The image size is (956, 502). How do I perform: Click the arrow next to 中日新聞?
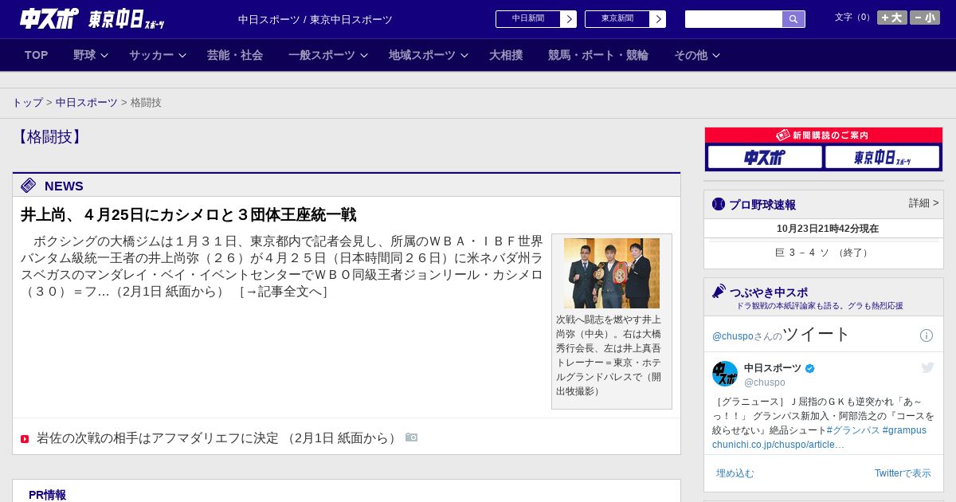[x=569, y=19]
